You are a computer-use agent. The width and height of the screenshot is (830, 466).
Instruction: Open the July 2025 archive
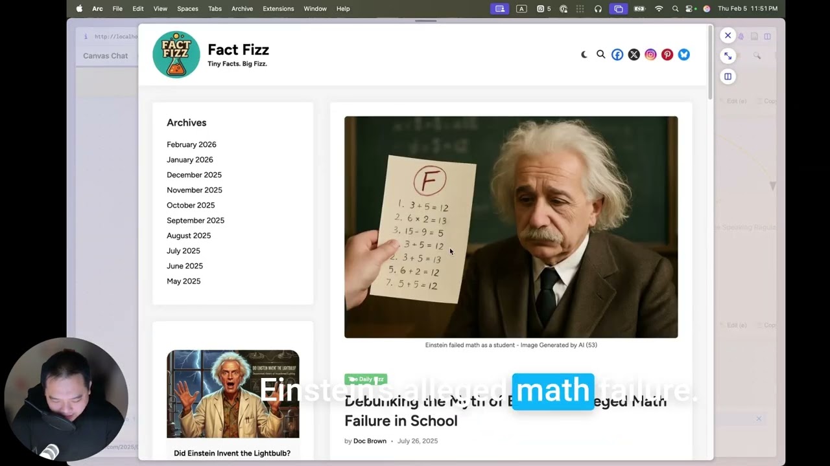click(184, 251)
